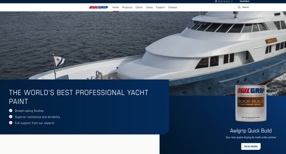This screenshot has height=154, width=286.
Task: Go to the Cases page
Action: [x=149, y=7]
